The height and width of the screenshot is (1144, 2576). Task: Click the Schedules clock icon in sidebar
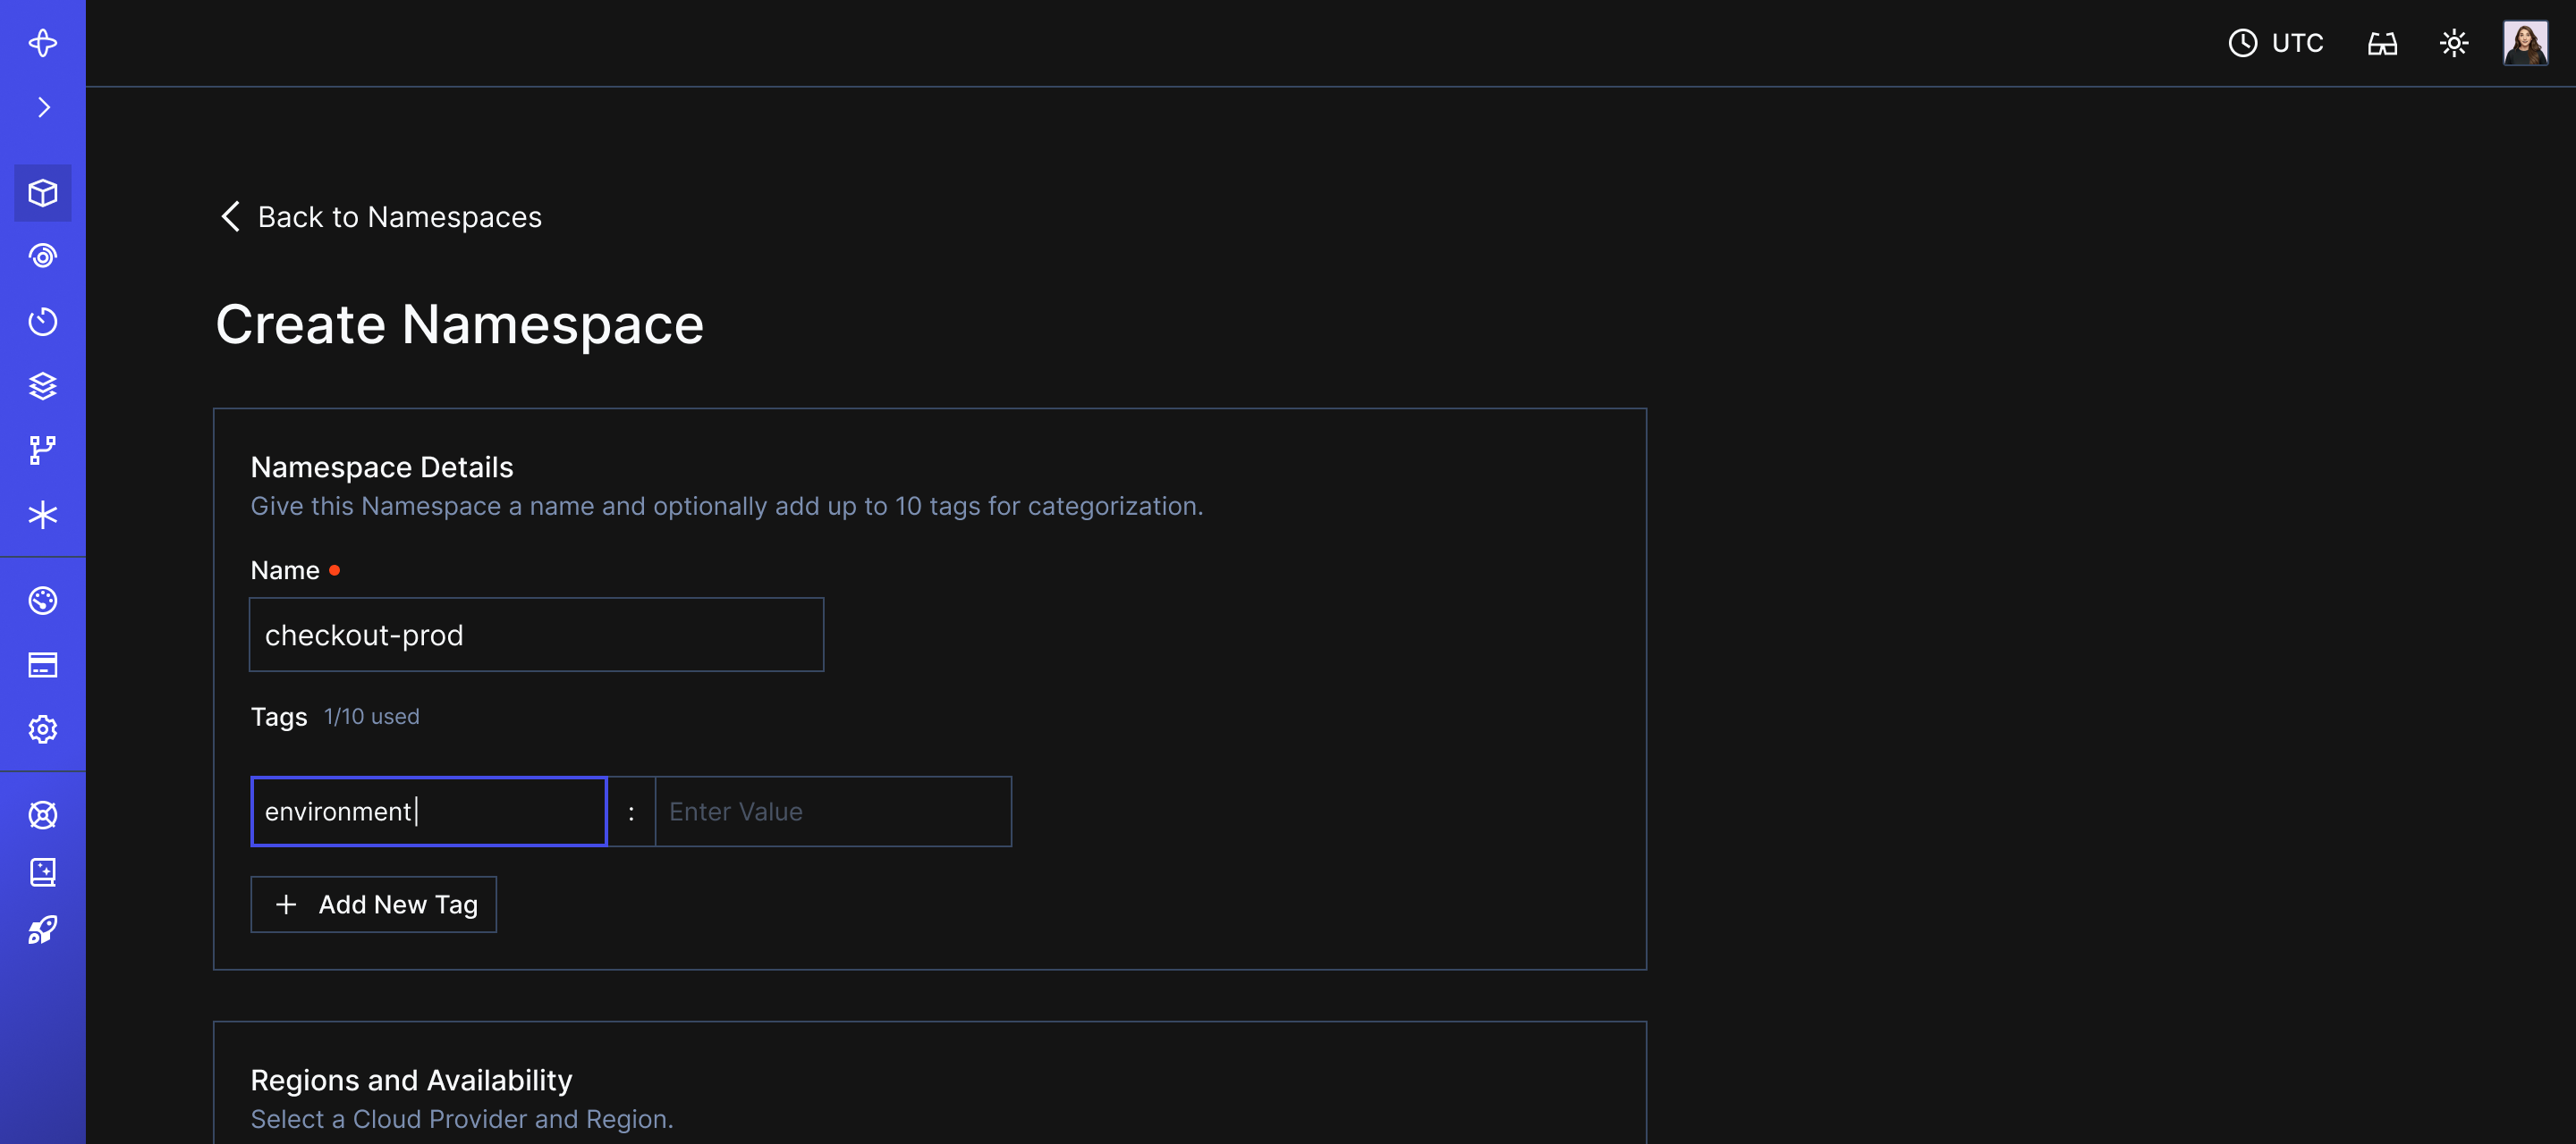[x=43, y=321]
